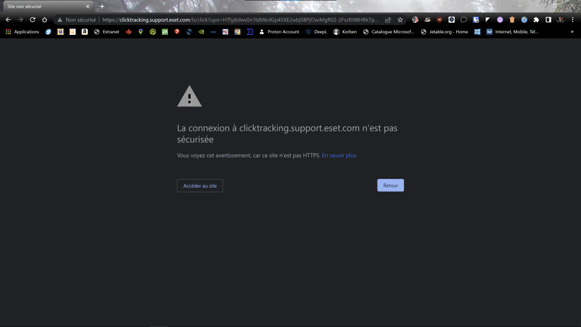Open the Applications bookmark shortcut
581x327 pixels.
click(22, 32)
